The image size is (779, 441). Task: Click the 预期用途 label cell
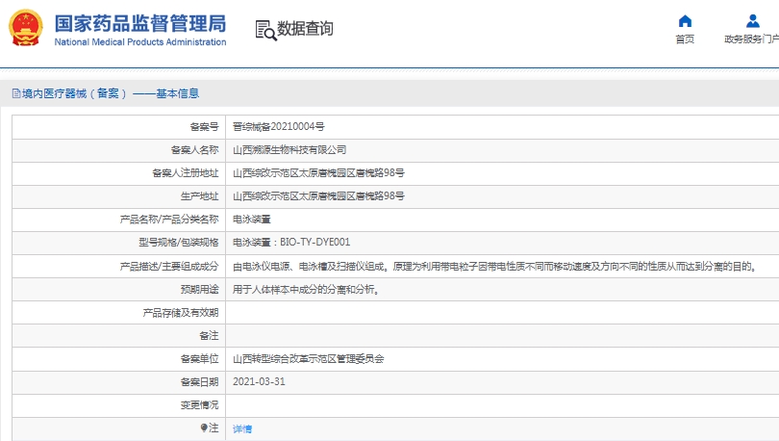118,290
